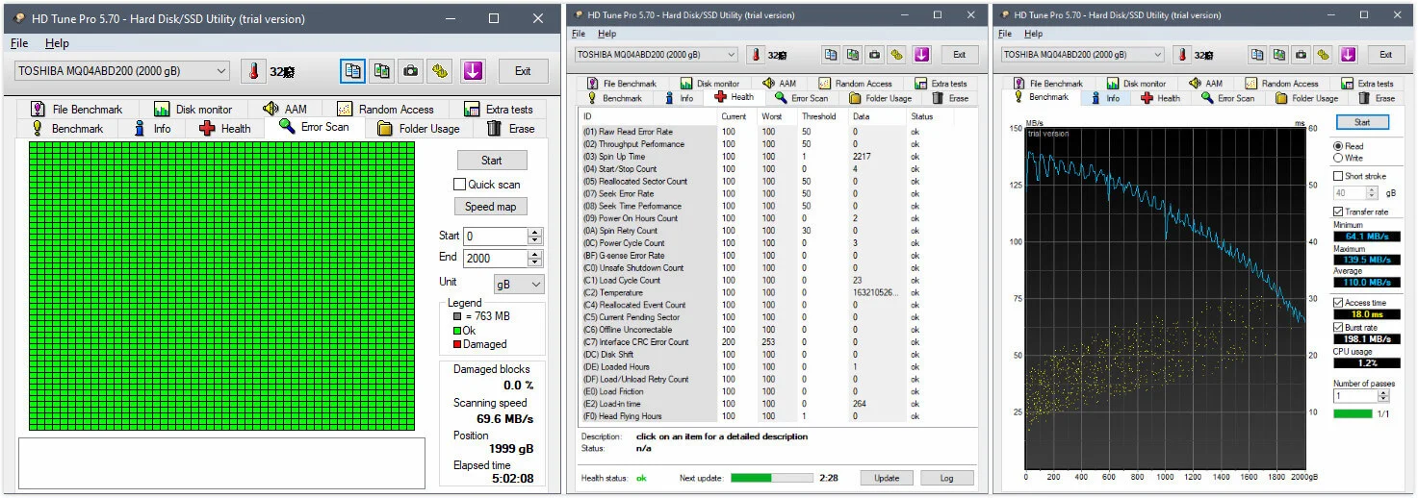Uncheck the Burst rate checkbox
Viewport: 1418px width, 498px height.
click(1338, 328)
